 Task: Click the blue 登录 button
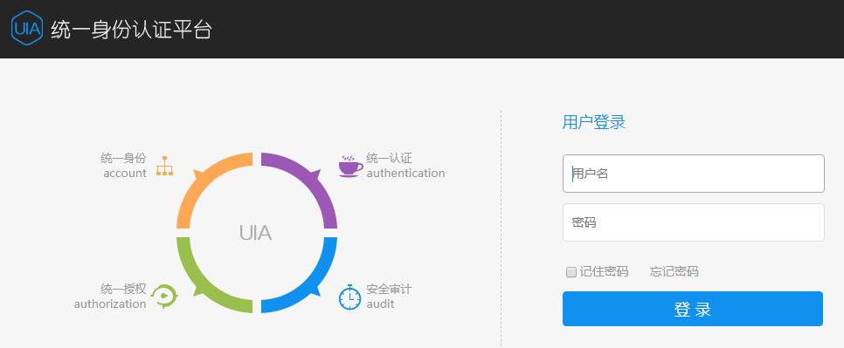tap(693, 309)
